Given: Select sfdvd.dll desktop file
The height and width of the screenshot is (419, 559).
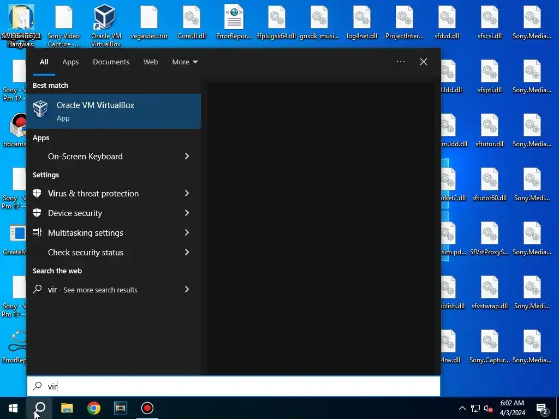Looking at the screenshot, I should coord(447,22).
